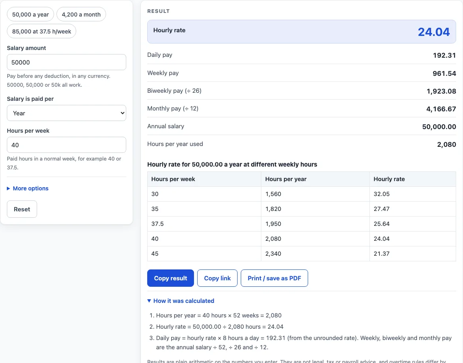This screenshot has height=363, width=463.
Task: Click the 35 hours per week cell
Action: pyautogui.click(x=204, y=209)
